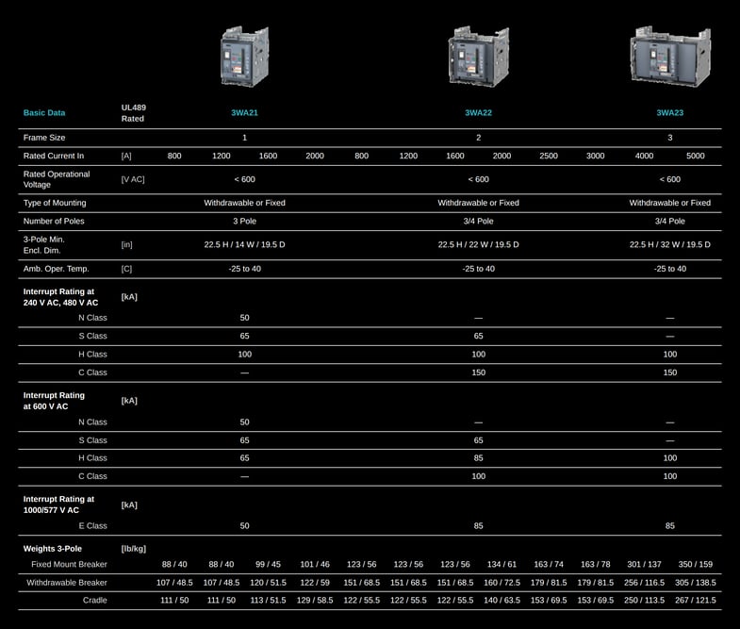Click the 4000 rated current value
The width and height of the screenshot is (740, 629).
(x=644, y=156)
